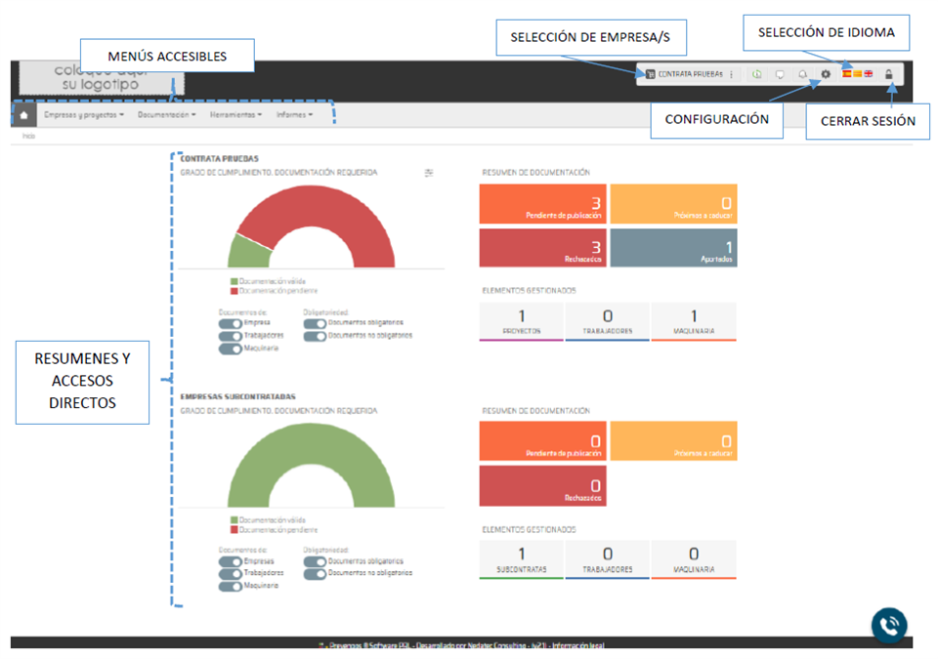
Task: Select the British flag for English
Action: [x=868, y=74]
